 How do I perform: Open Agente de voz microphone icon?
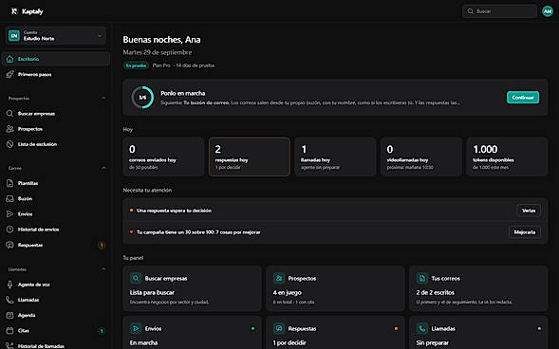10,285
